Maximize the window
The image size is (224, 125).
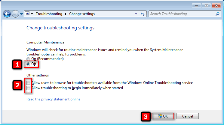click(206, 6)
